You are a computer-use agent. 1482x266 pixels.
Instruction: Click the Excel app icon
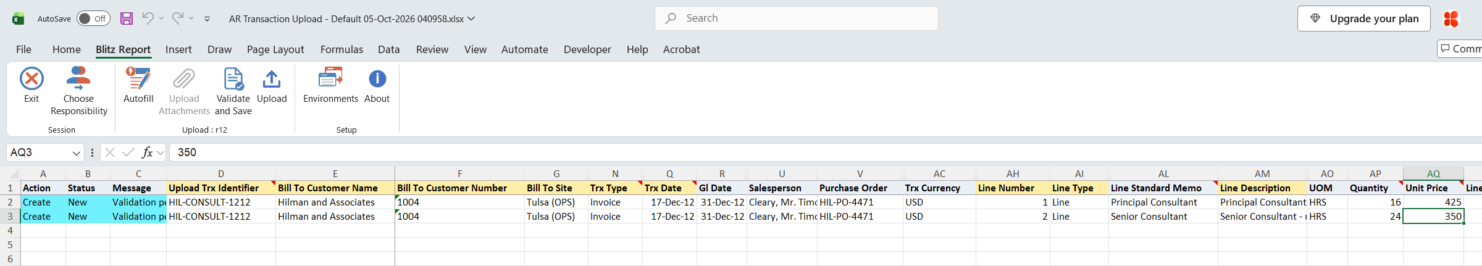19,19
